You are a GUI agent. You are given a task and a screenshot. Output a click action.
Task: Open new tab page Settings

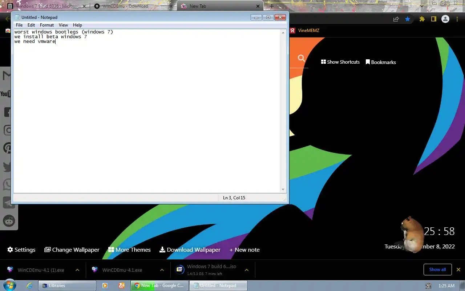point(21,250)
